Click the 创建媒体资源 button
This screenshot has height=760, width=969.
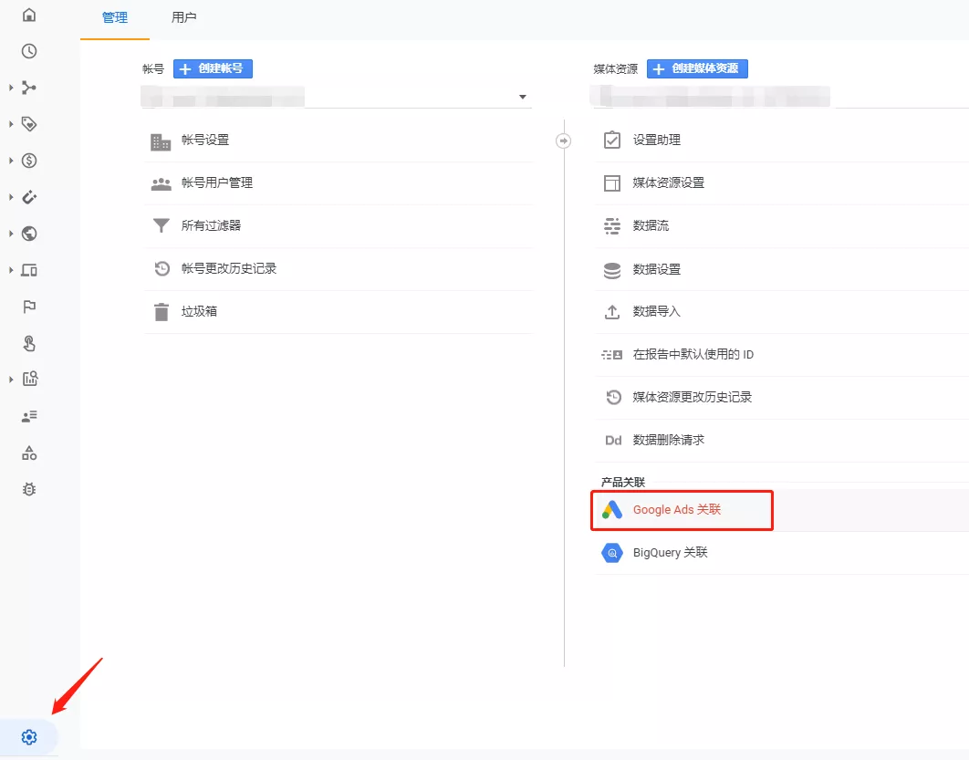[697, 68]
